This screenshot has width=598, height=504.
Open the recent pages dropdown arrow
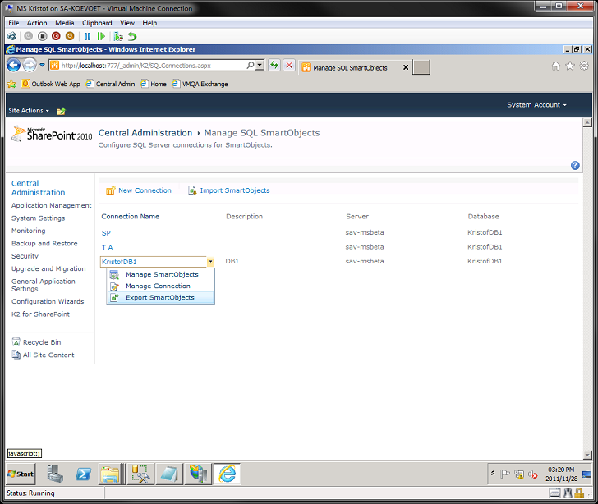click(x=43, y=65)
